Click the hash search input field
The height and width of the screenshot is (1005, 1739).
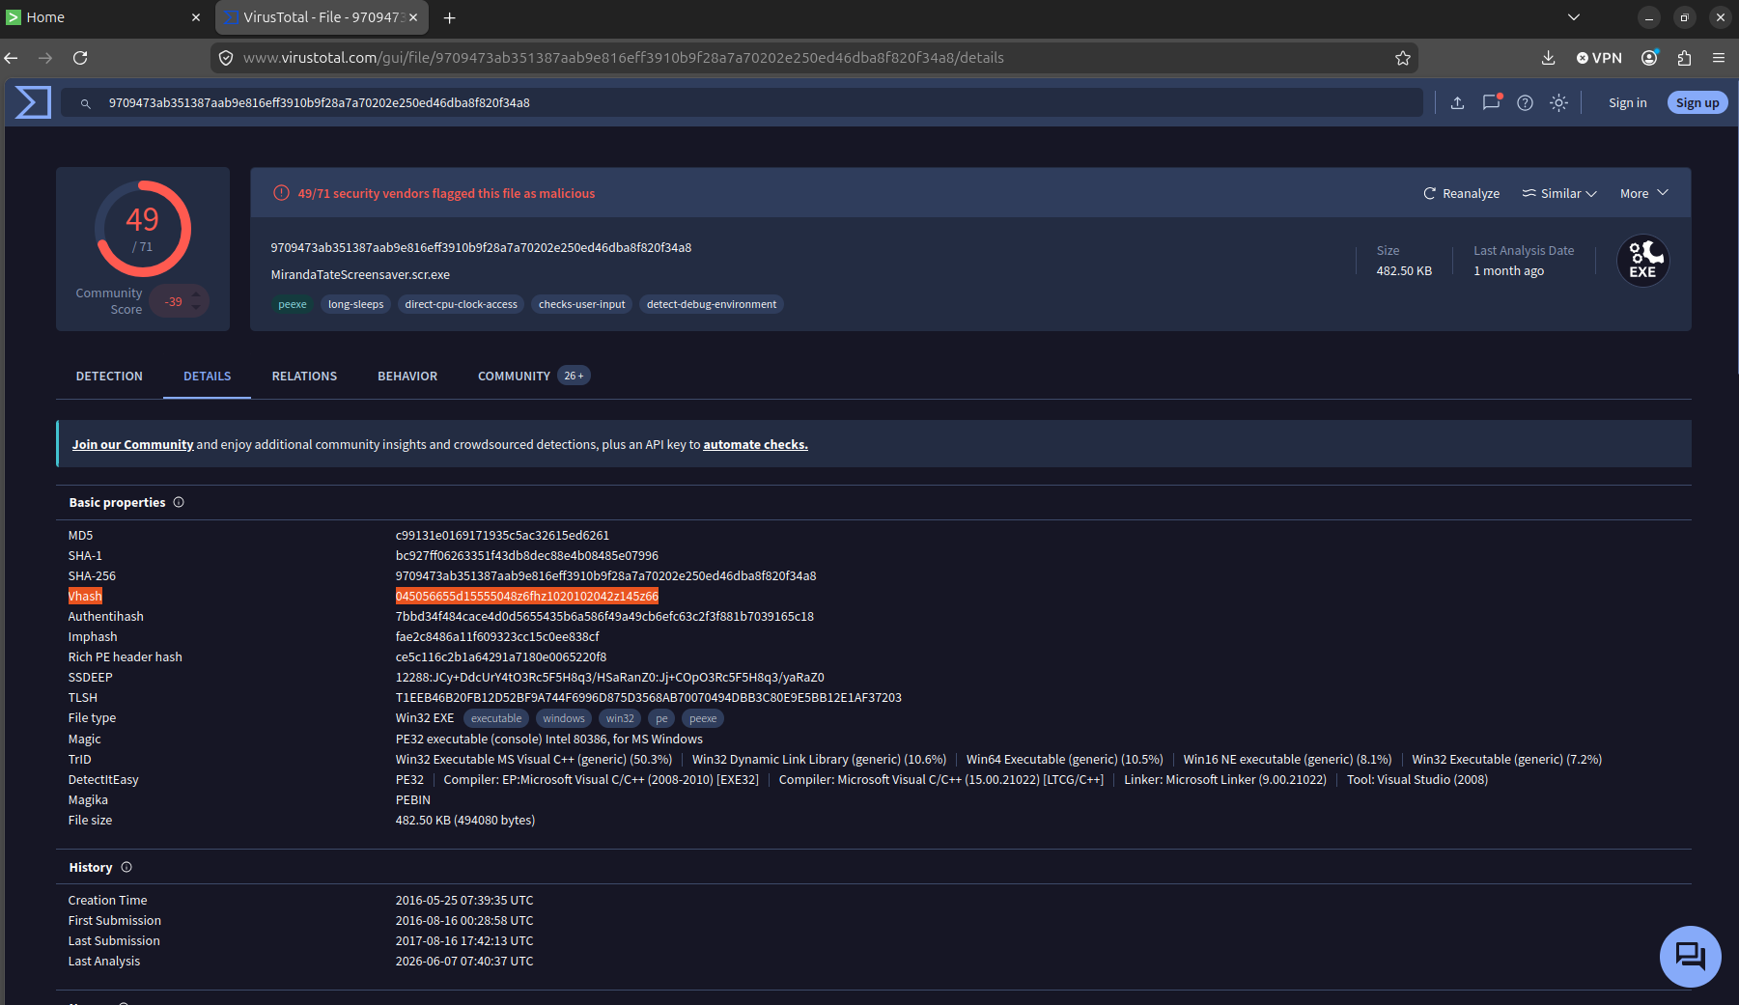click(742, 102)
